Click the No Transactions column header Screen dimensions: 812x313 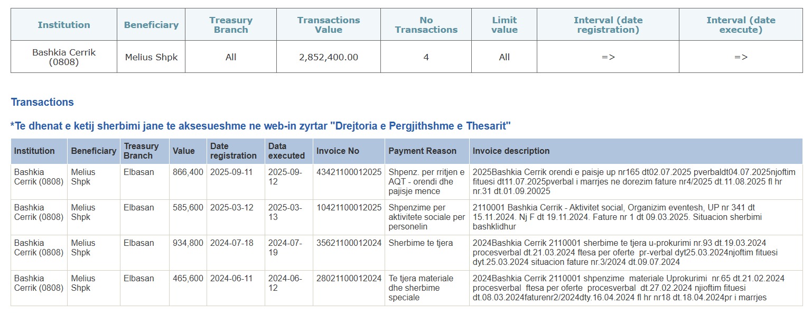[x=426, y=25]
